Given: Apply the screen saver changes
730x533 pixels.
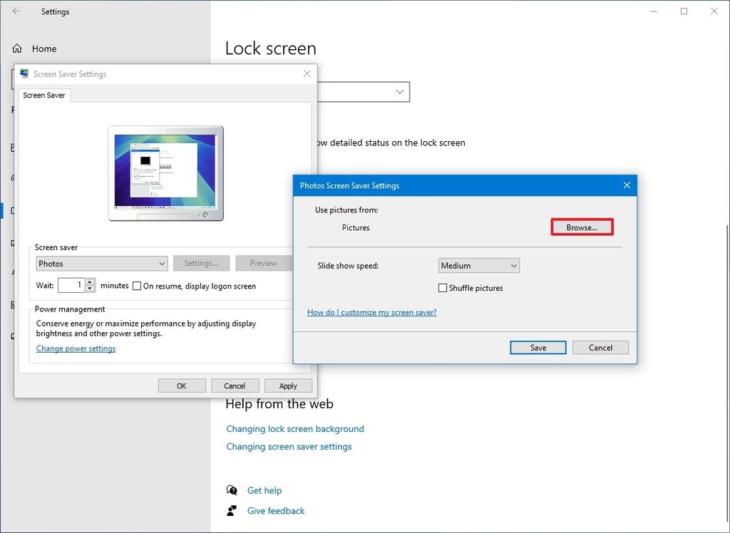Looking at the screenshot, I should [288, 385].
